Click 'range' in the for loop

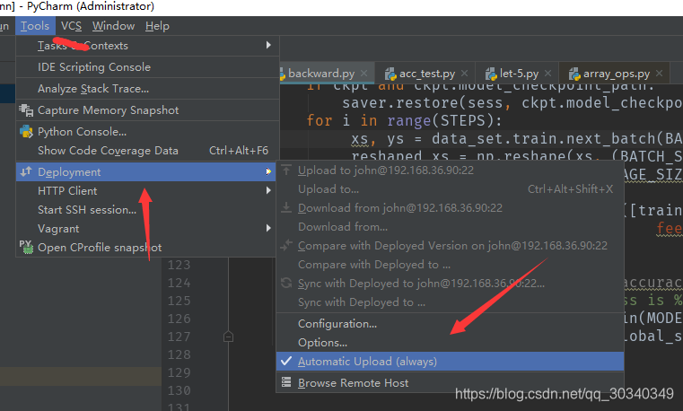[409, 120]
